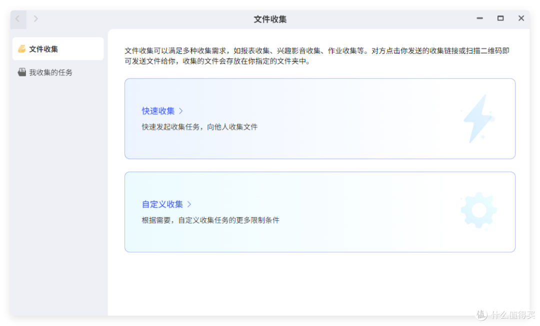Select the 文件收集 sidebar tab

tap(58, 49)
